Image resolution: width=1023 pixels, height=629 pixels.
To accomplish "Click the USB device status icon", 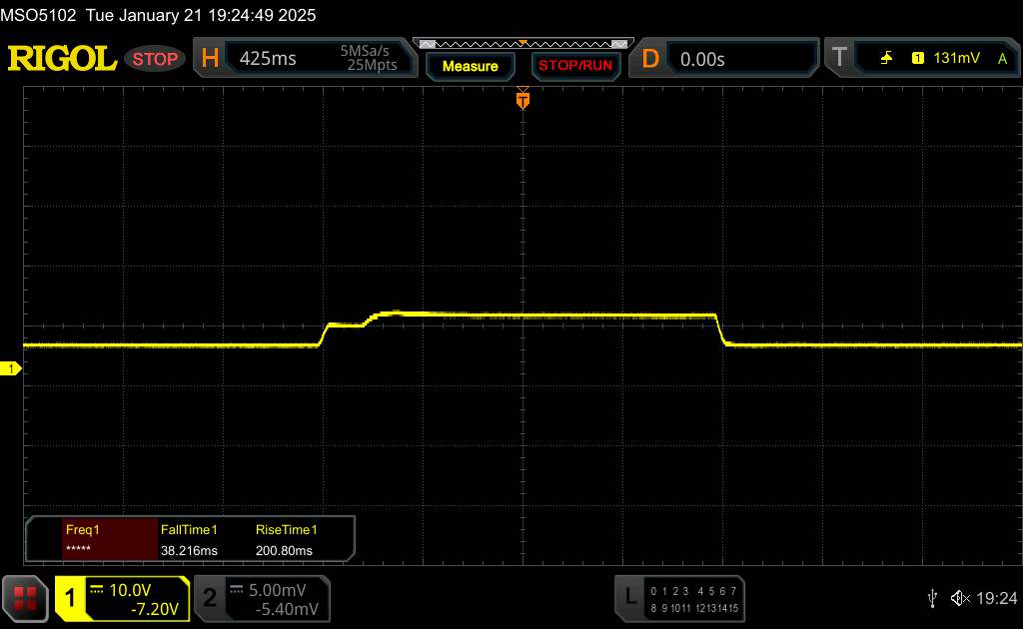I will [x=932, y=598].
